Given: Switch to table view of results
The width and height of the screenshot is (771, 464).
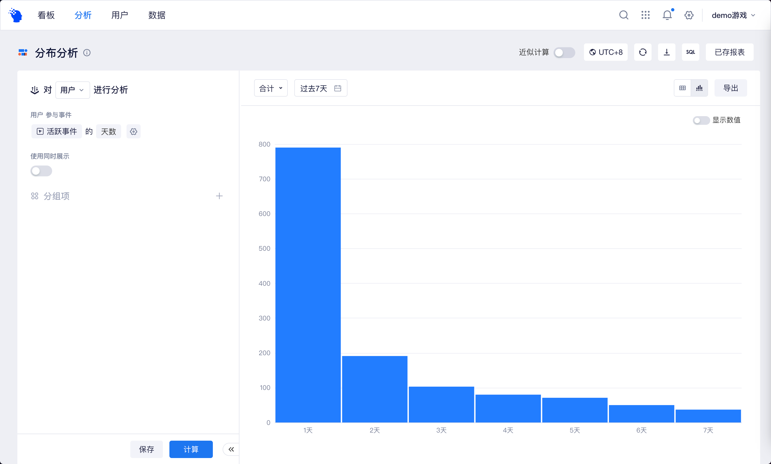Looking at the screenshot, I should click(x=682, y=88).
